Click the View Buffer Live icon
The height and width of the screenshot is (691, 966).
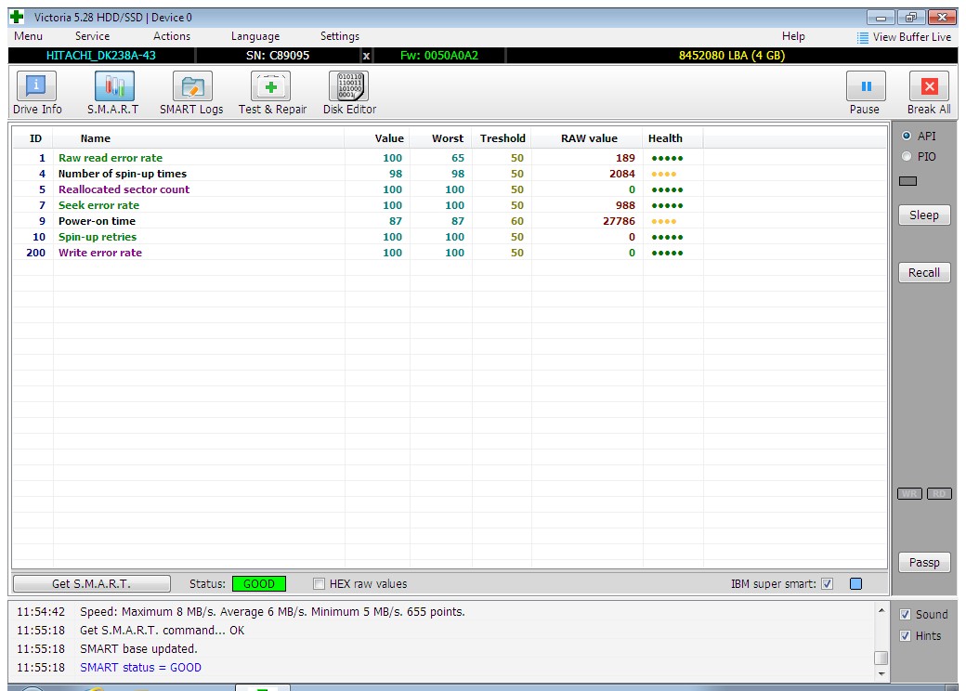coord(863,37)
